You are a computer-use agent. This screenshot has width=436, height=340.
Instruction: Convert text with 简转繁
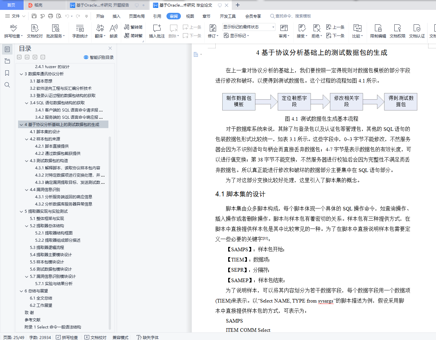tap(133, 36)
